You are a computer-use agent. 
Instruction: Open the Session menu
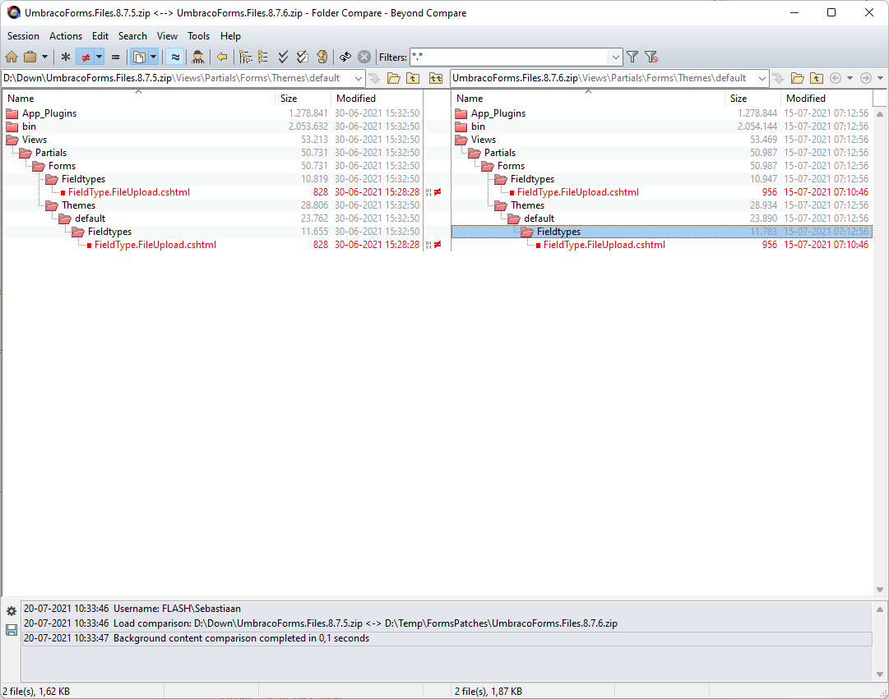tap(23, 35)
